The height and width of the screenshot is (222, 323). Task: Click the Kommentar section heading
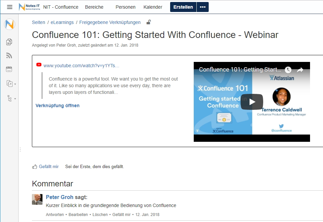pyautogui.click(x=53, y=184)
